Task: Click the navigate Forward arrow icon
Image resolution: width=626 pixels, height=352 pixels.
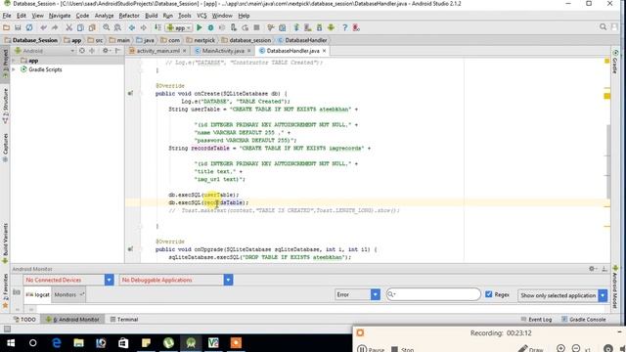Action: pos(143,27)
